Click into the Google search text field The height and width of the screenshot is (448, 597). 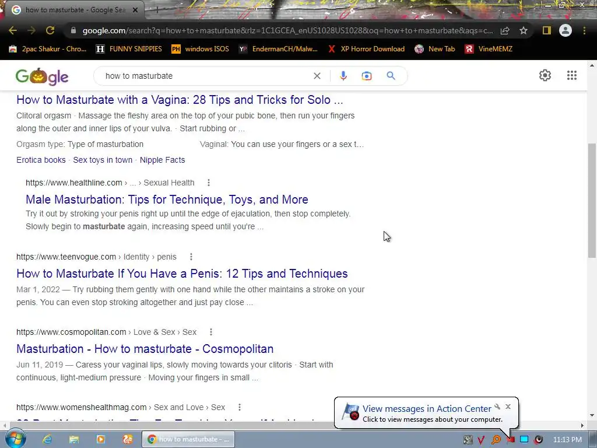click(x=206, y=76)
